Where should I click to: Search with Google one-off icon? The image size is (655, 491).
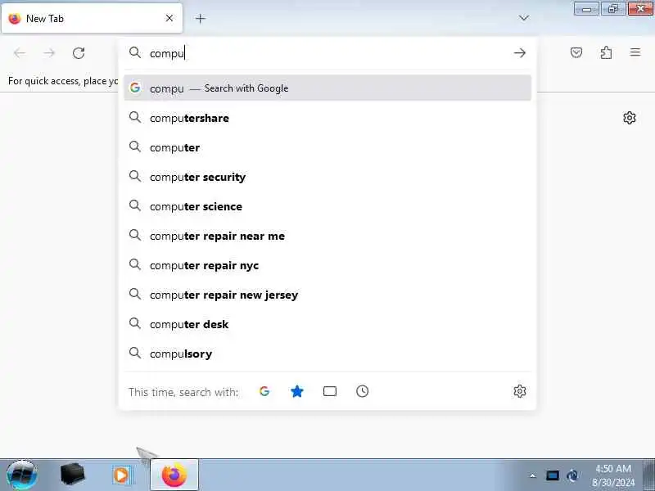[264, 392]
